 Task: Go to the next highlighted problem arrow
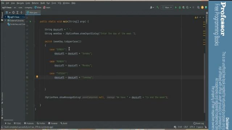pyautogui.click(x=203, y=18)
